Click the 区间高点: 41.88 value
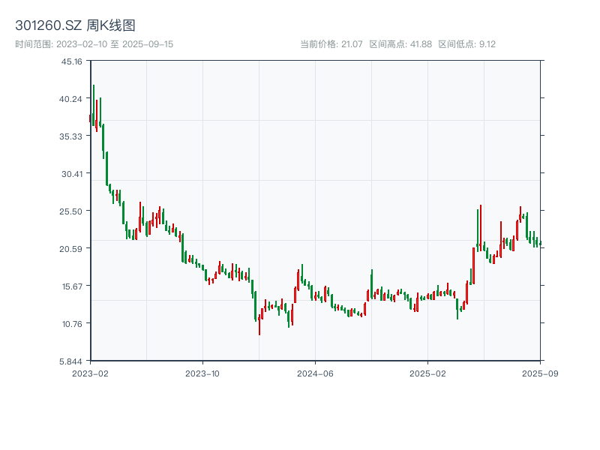This screenshot has height=450, width=600. [x=400, y=44]
